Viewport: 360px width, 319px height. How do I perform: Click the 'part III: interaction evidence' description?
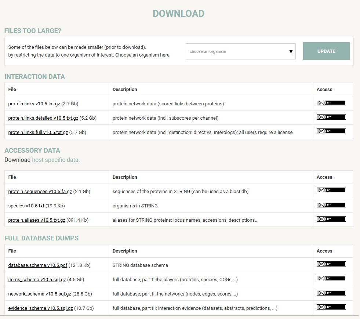pyautogui.click(x=195, y=308)
